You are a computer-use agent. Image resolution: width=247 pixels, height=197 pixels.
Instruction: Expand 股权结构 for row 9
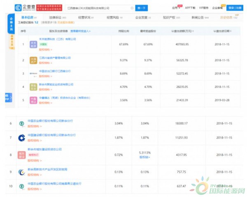coord(35,175)
